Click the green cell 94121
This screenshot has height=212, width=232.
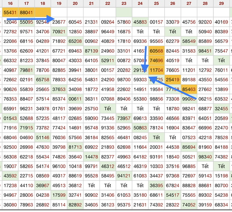[124, 176]
